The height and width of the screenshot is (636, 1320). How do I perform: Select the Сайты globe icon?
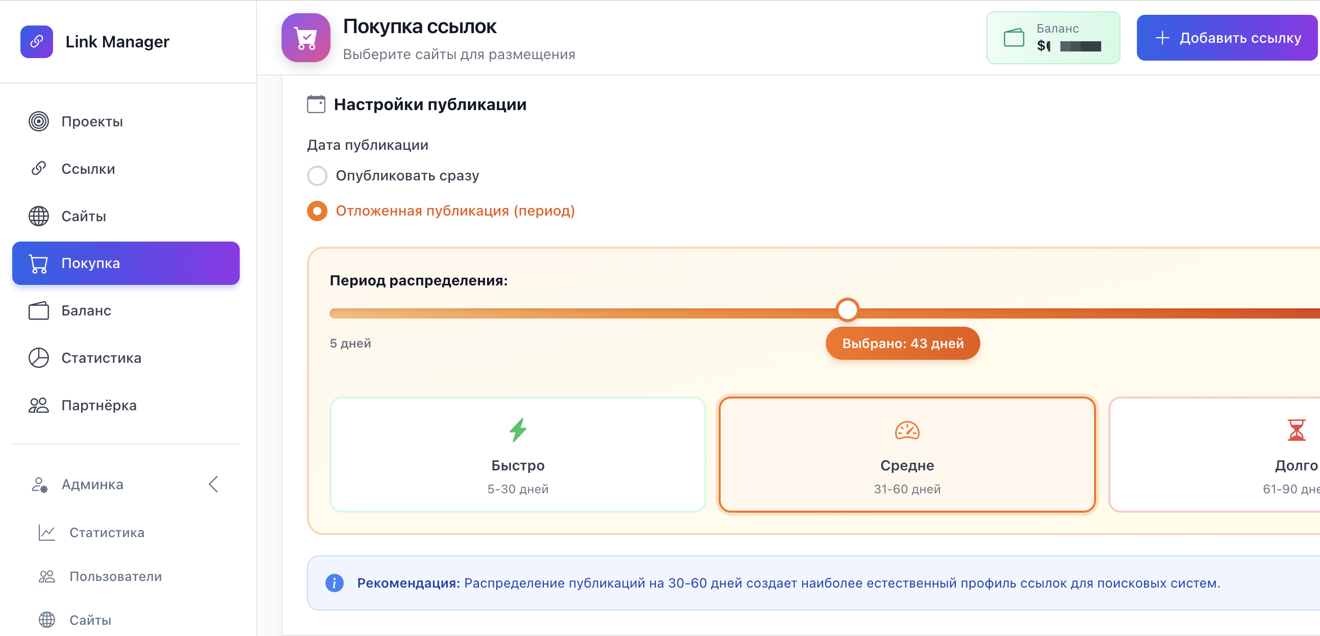tap(38, 216)
